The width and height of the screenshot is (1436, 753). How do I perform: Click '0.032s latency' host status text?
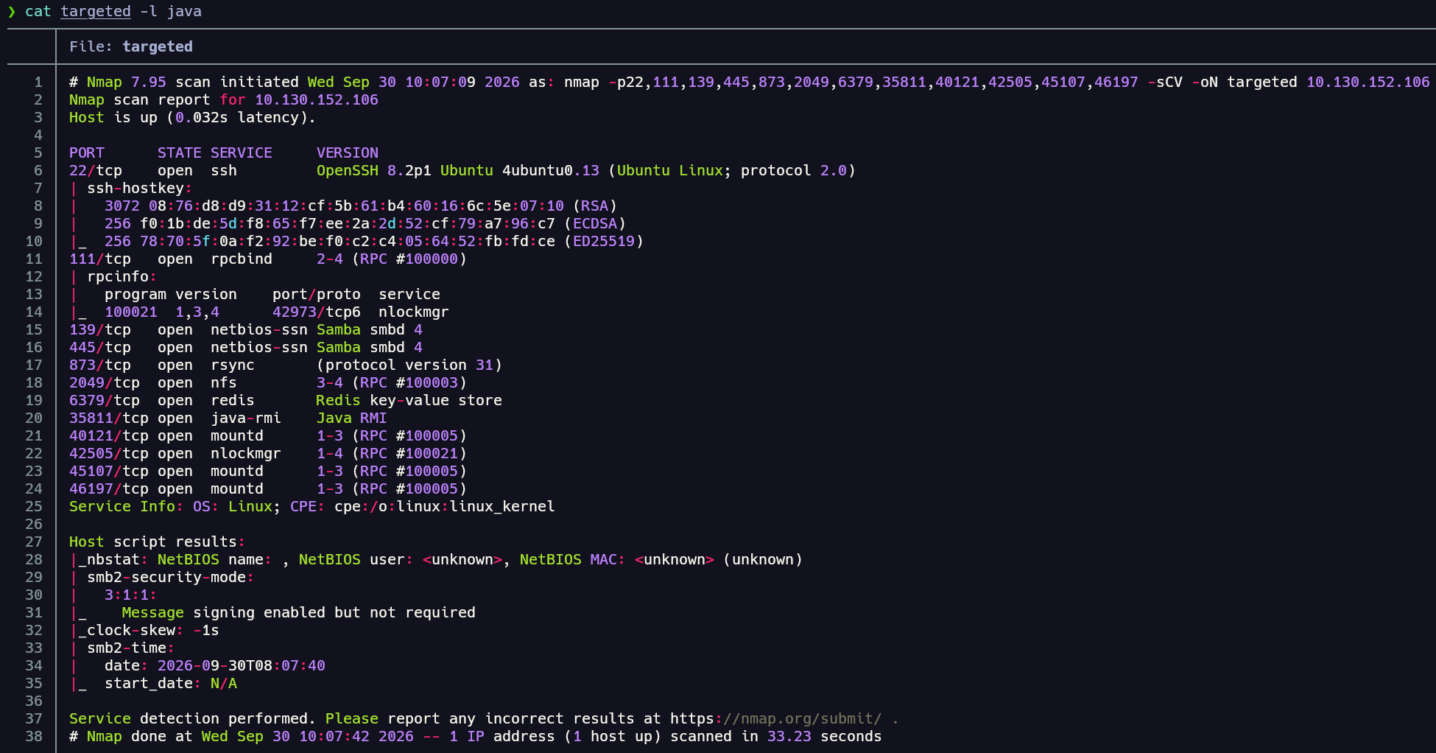click(242, 117)
